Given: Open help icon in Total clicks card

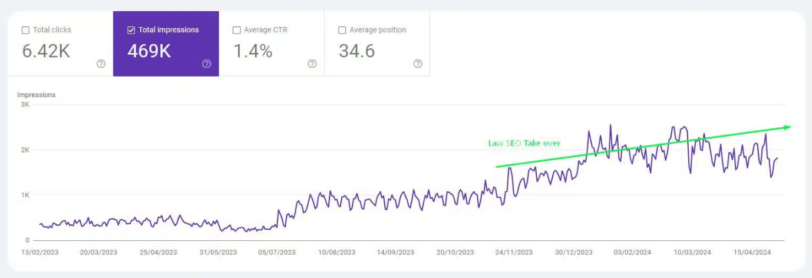Looking at the screenshot, I should (101, 64).
